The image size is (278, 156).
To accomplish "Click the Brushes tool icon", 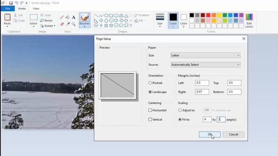I will (x=85, y=18).
